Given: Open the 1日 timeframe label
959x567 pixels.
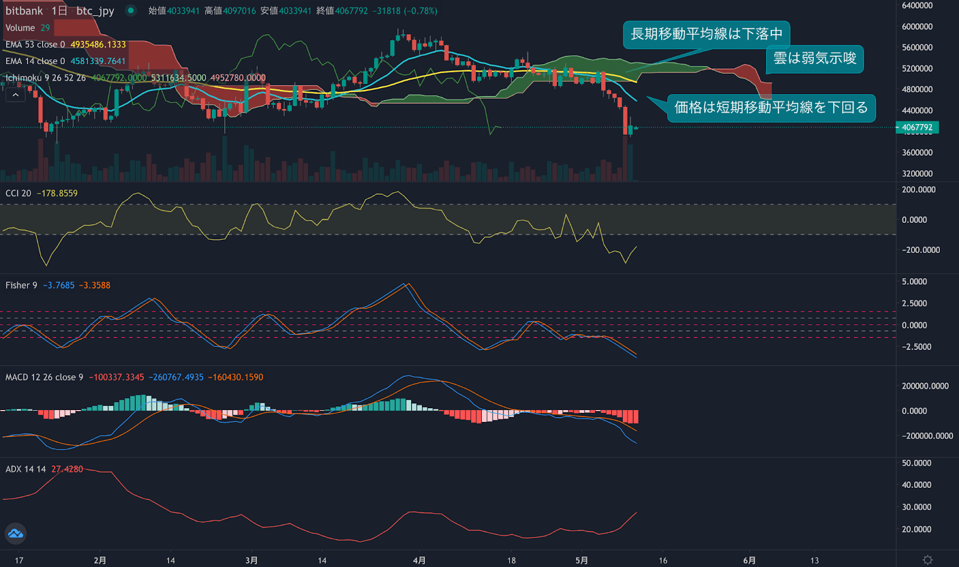Looking at the screenshot, I should point(59,11).
